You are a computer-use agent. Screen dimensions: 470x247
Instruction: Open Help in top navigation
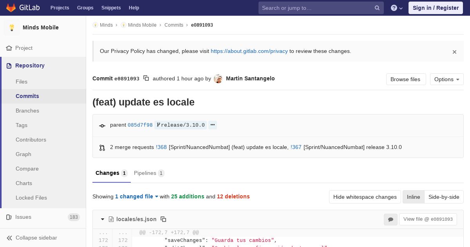(x=134, y=8)
